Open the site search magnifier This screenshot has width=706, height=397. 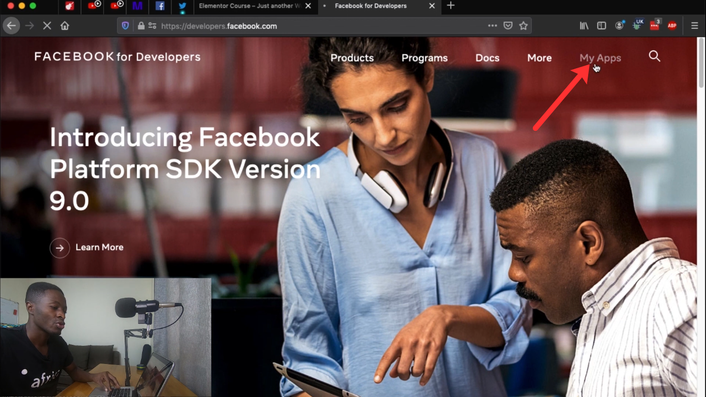[x=654, y=56]
